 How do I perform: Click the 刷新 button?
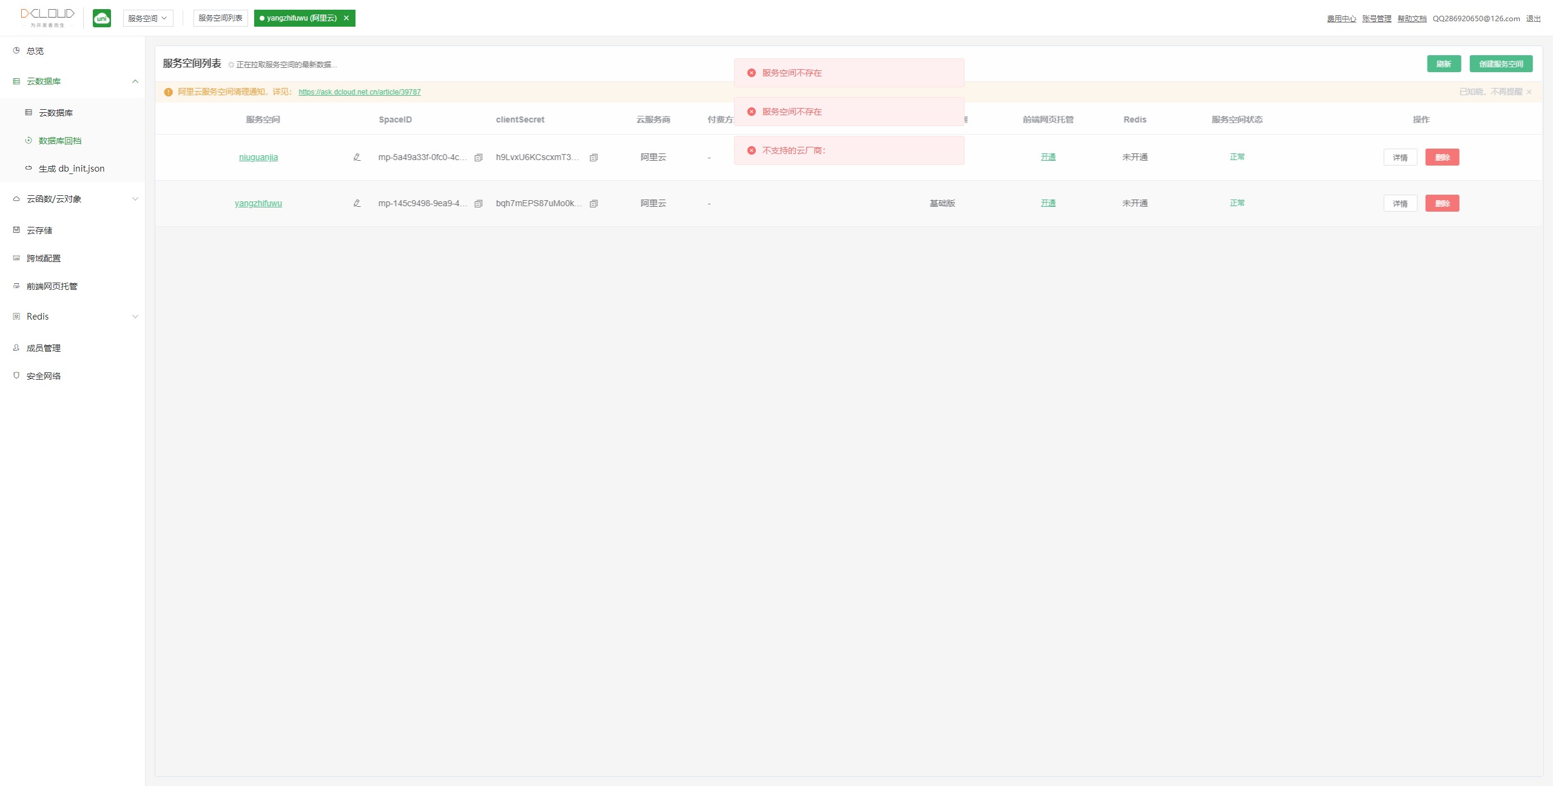point(1443,64)
